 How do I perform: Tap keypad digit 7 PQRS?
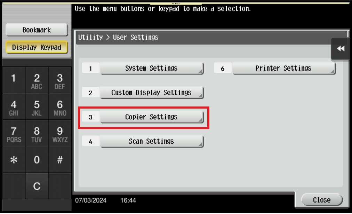click(14, 133)
